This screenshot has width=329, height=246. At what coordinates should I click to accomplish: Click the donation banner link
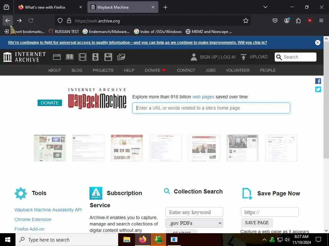coord(138,43)
